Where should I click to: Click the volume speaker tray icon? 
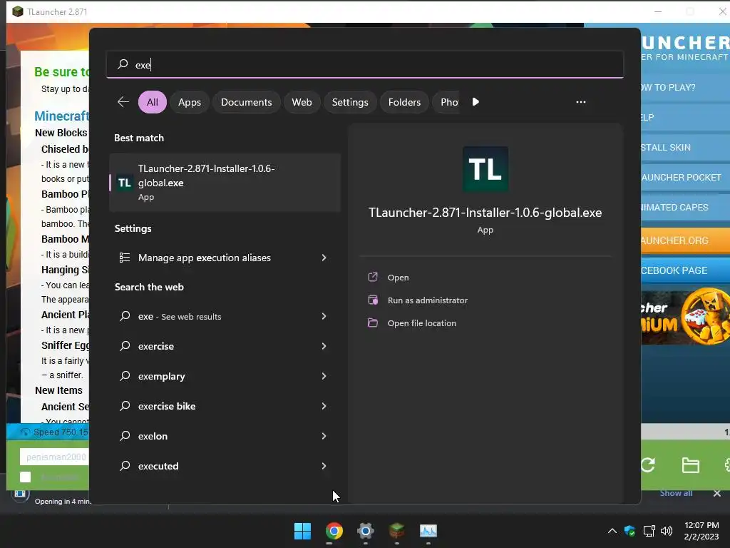pyautogui.click(x=667, y=531)
